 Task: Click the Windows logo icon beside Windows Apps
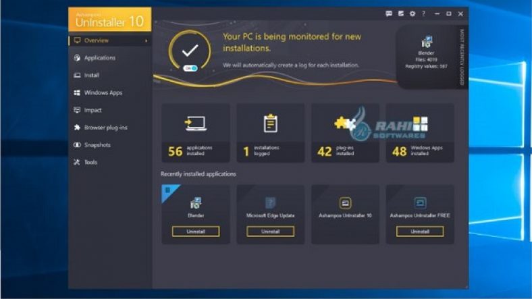[x=77, y=92]
